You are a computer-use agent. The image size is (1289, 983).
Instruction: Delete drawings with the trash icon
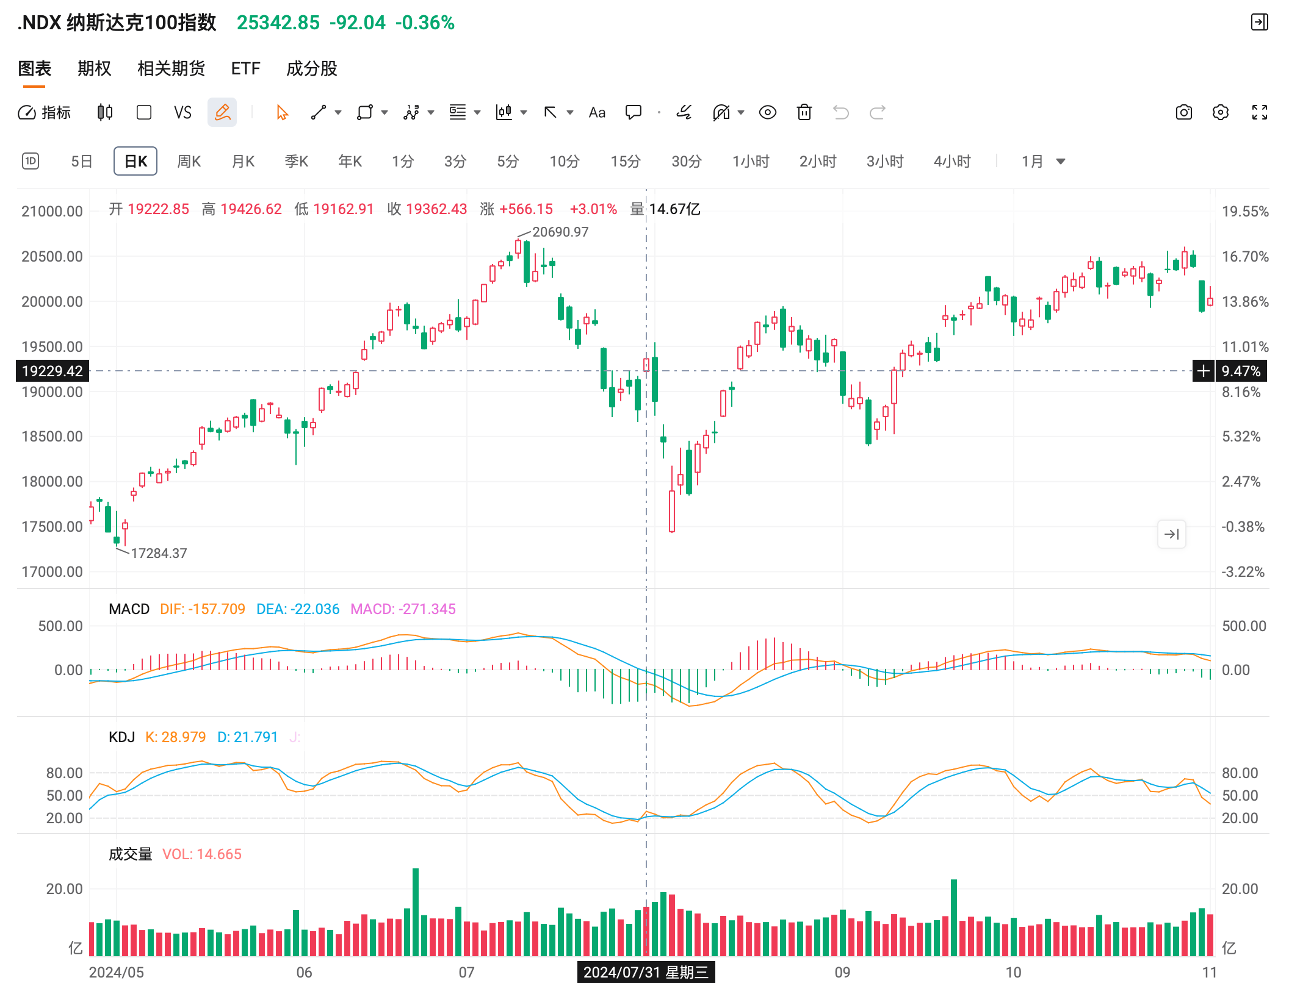(x=804, y=112)
